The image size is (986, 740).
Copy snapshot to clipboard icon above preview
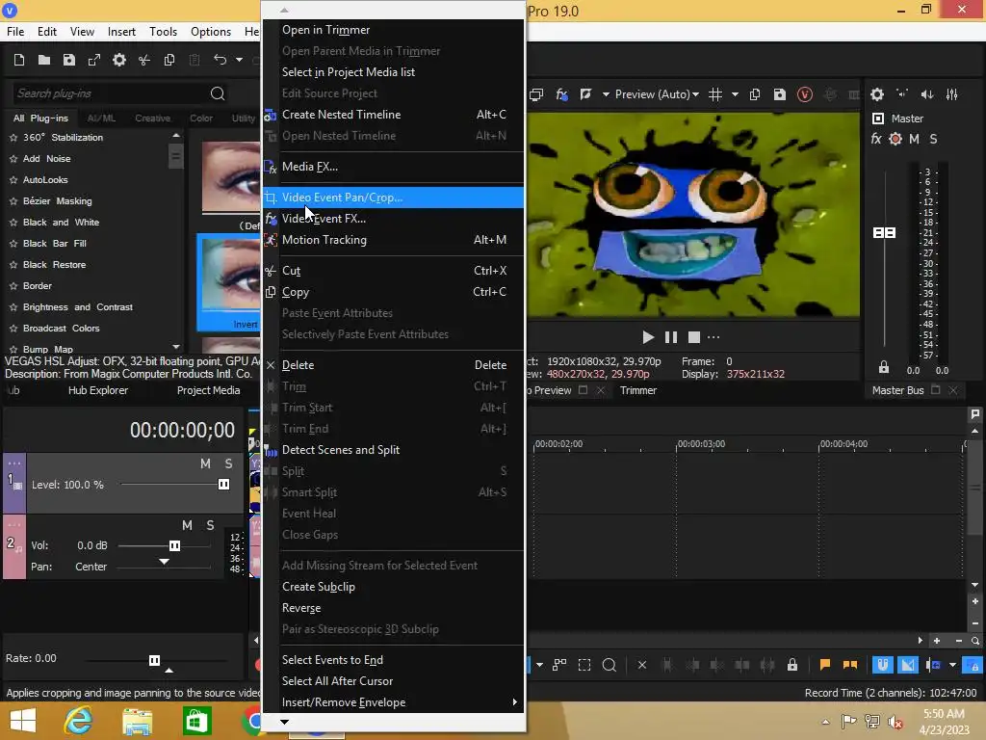(755, 94)
